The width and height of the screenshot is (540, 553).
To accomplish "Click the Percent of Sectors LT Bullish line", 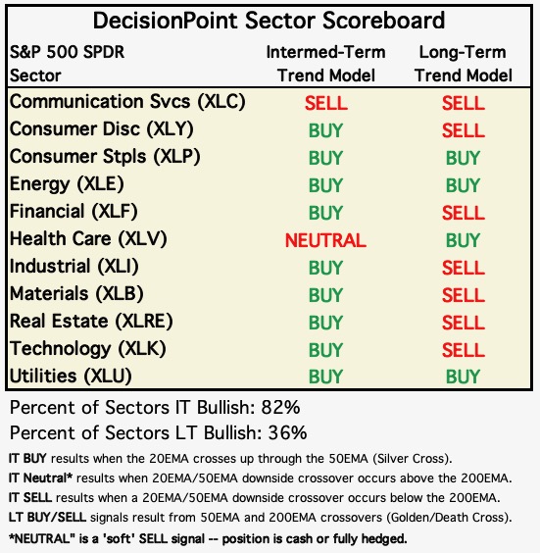I will tap(158, 433).
